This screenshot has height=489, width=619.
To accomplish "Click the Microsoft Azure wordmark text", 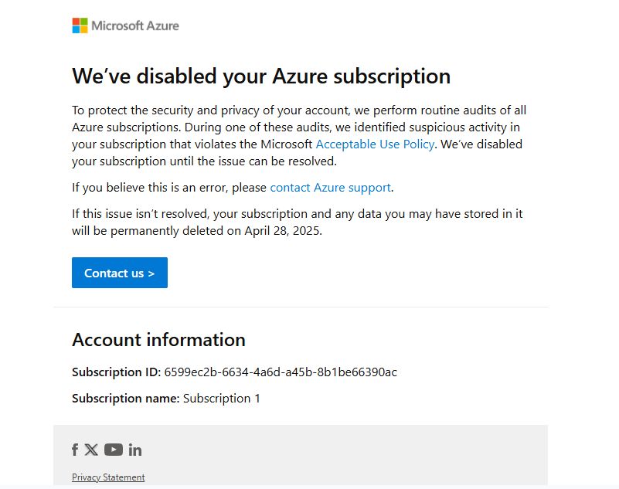I will pyautogui.click(x=135, y=25).
